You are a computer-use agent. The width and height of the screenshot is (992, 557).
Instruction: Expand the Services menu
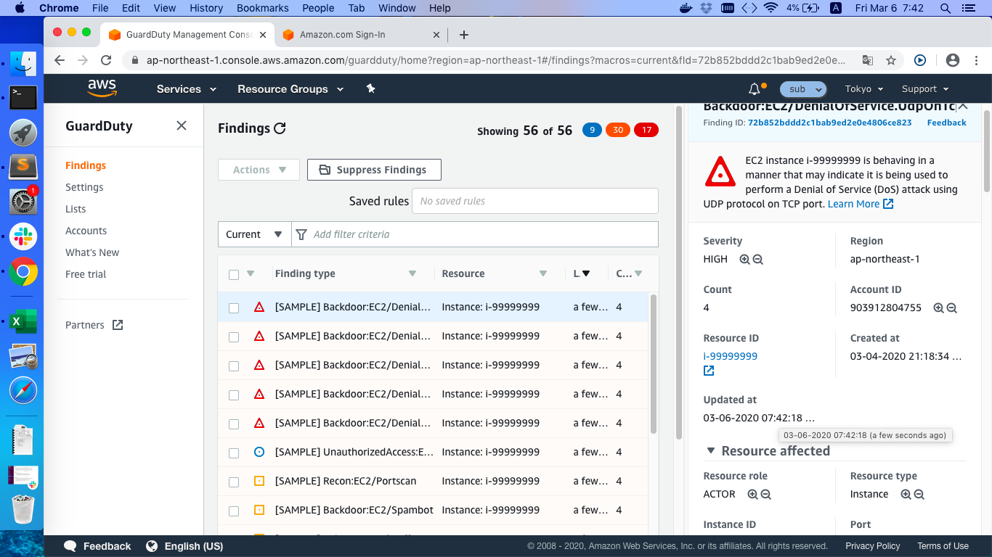(x=187, y=89)
